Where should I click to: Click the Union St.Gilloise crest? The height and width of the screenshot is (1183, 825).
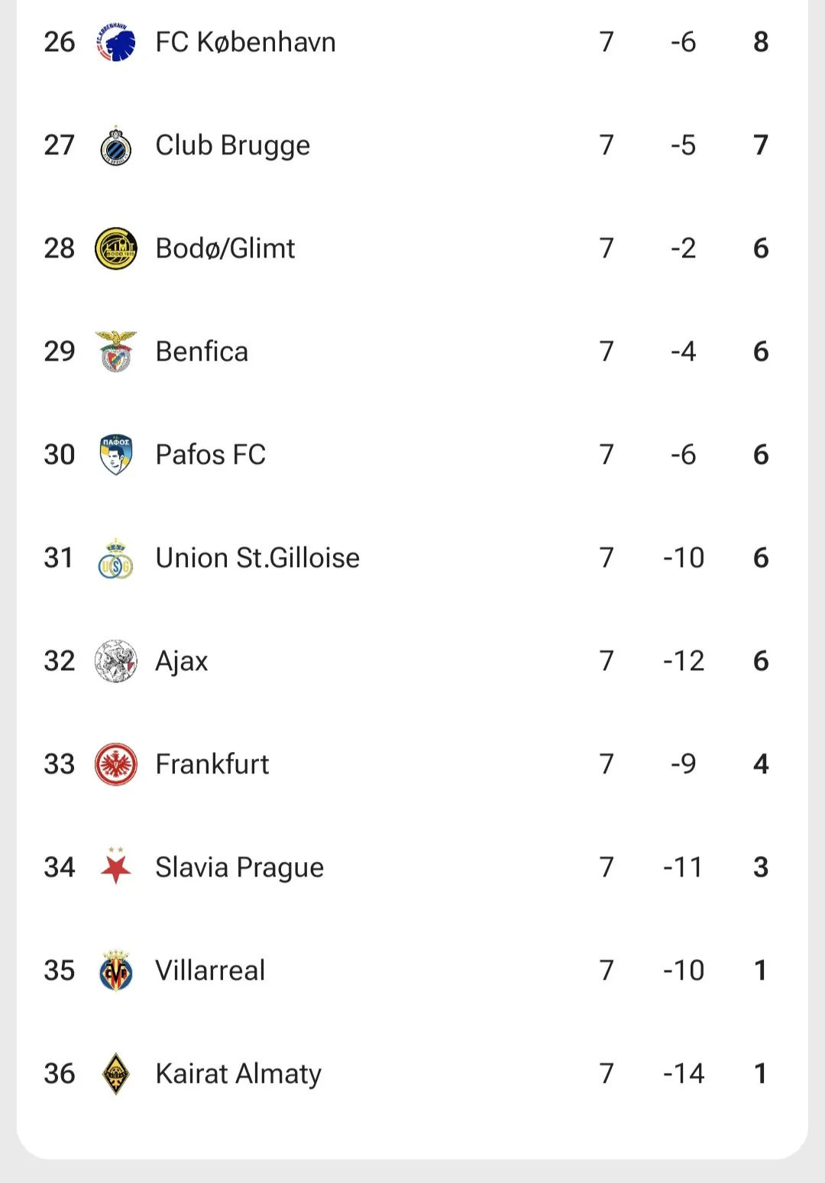point(116,559)
